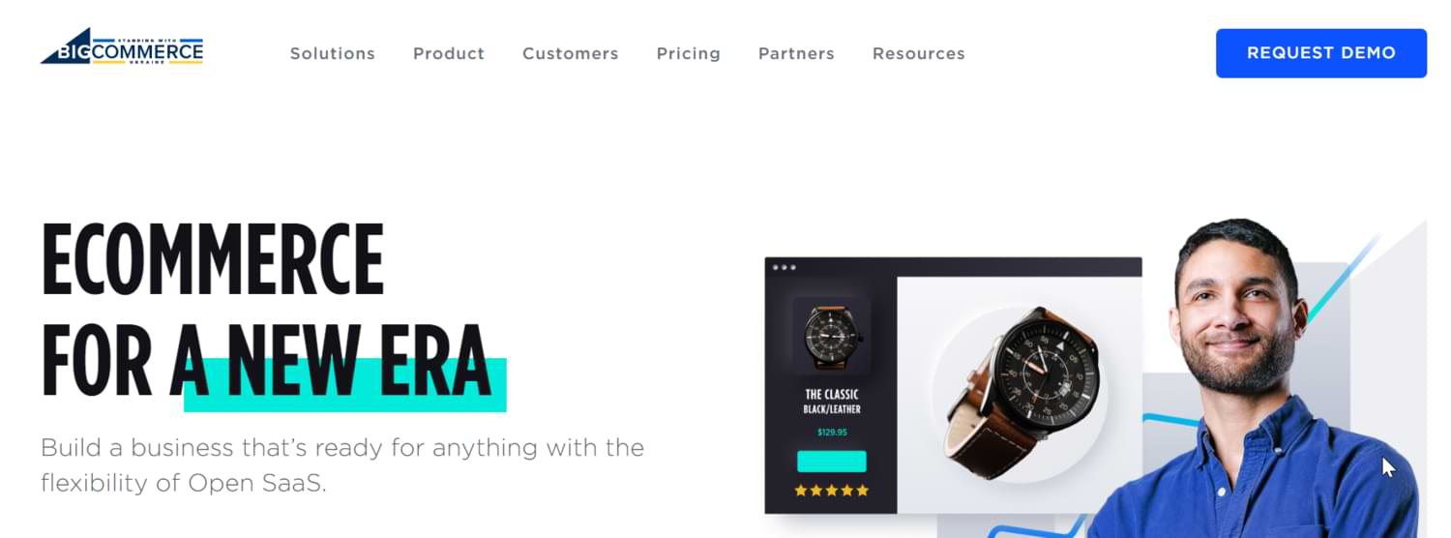The height and width of the screenshot is (538, 1451).
Task: Select the small watch thumbnail in dark panel
Action: pyautogui.click(x=831, y=337)
